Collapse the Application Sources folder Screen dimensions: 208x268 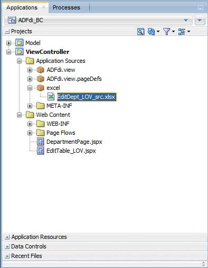tap(19, 61)
